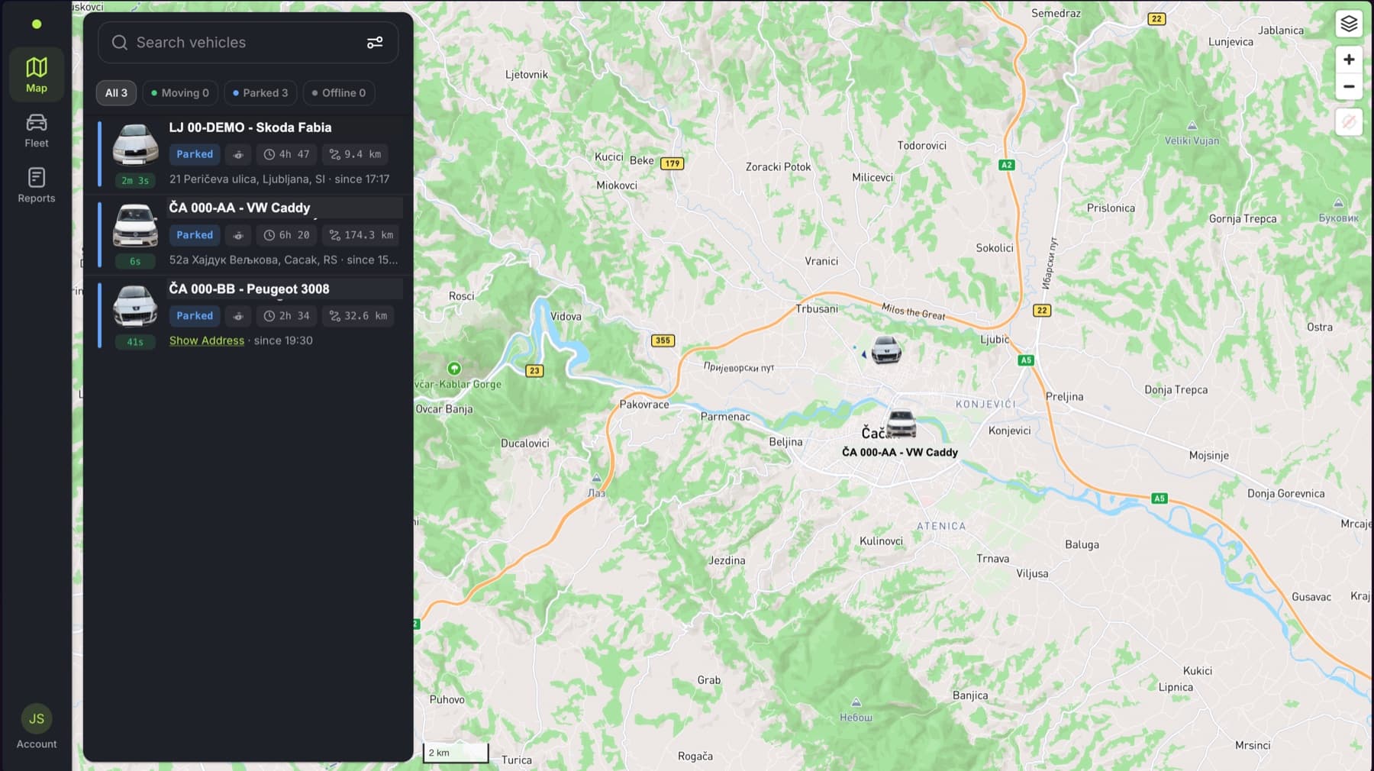
Task: Click the disabled compass/tracking map button
Action: [x=1349, y=122]
